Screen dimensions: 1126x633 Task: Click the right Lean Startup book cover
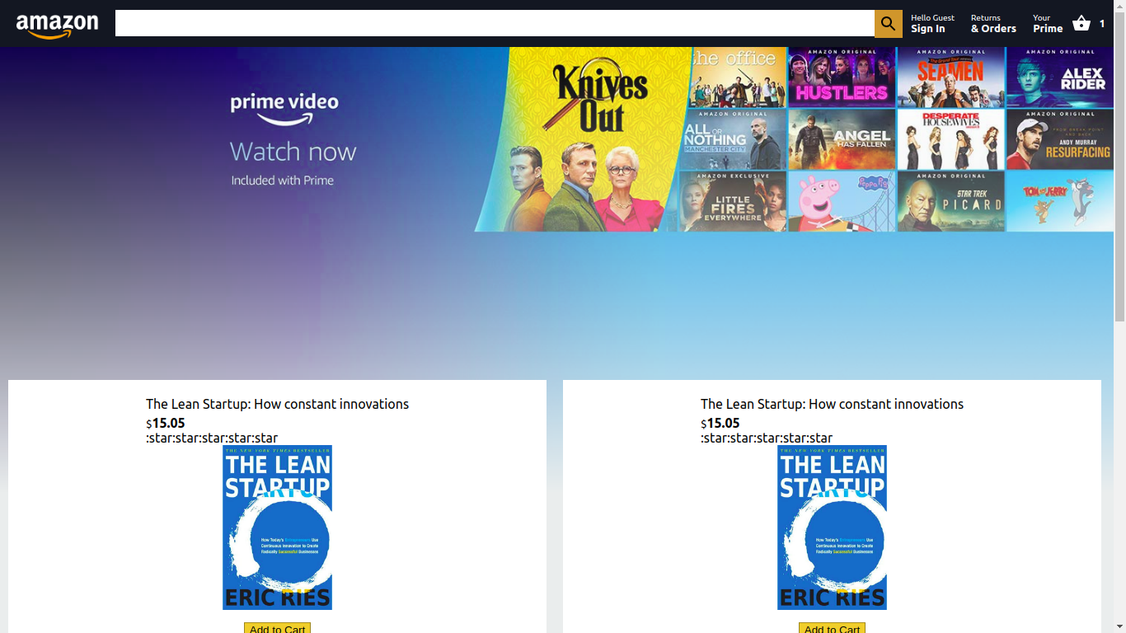(x=832, y=527)
